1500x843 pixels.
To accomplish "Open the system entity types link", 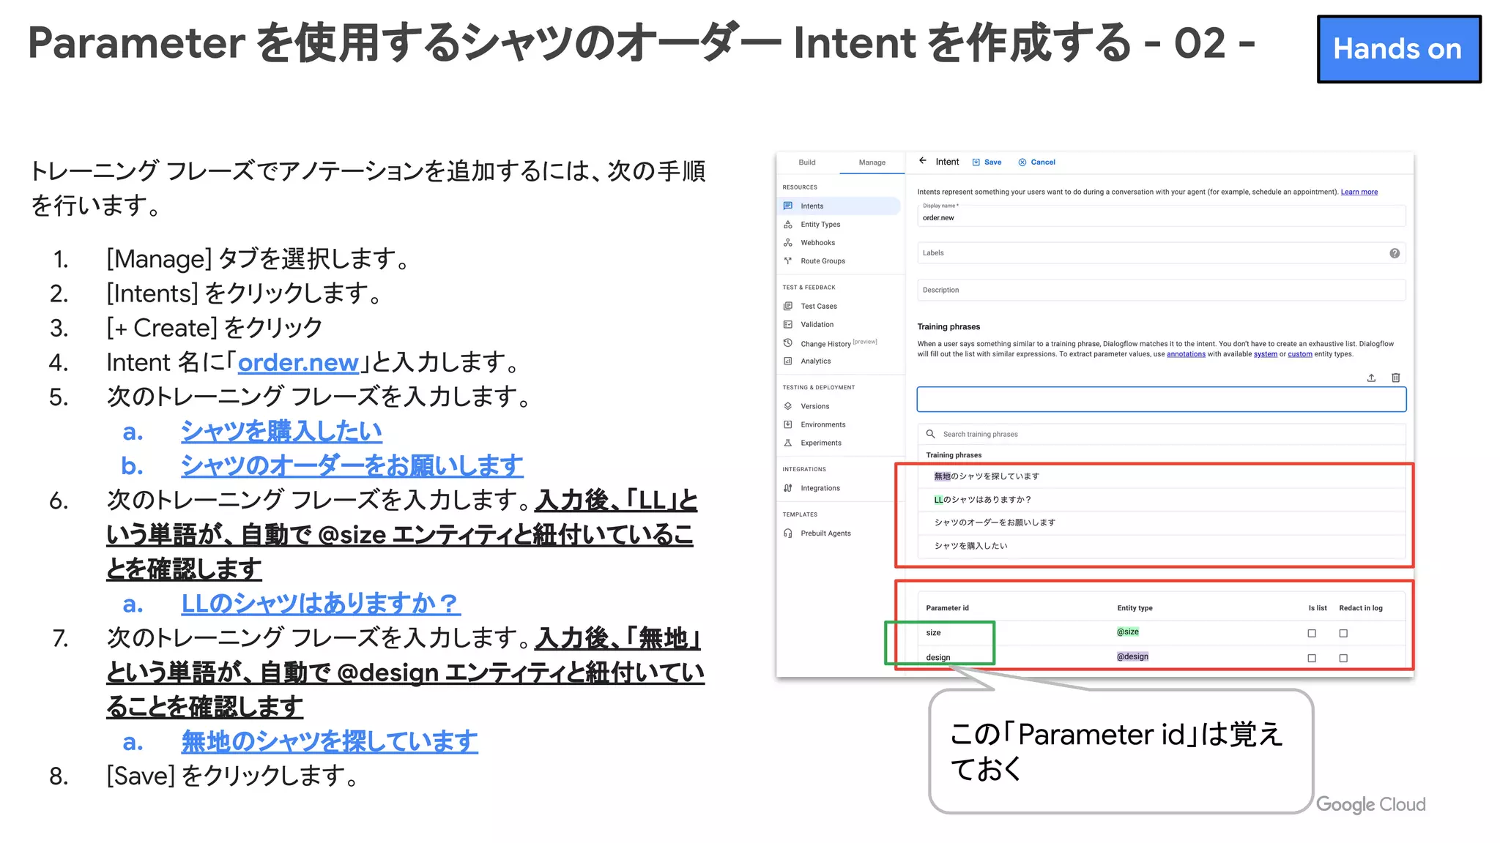I will pos(1265,354).
